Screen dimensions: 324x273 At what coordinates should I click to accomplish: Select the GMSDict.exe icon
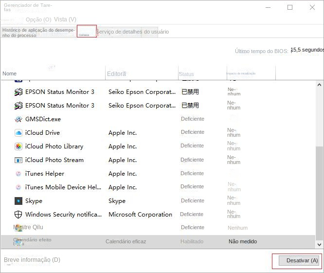18,119
